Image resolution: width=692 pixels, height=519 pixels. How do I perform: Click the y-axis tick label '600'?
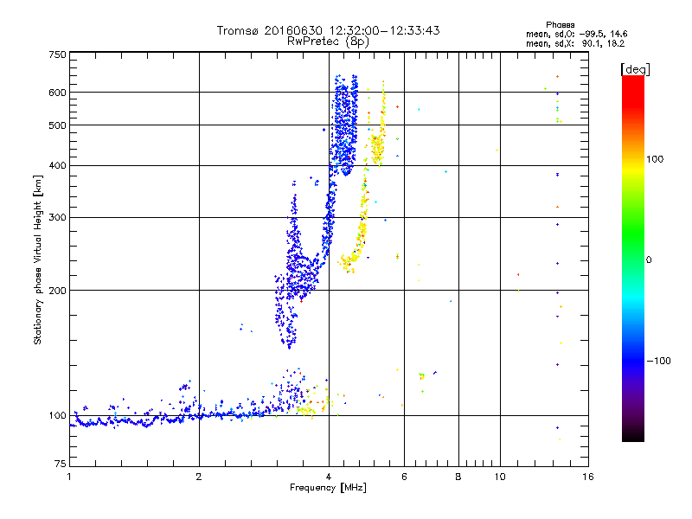[57, 93]
